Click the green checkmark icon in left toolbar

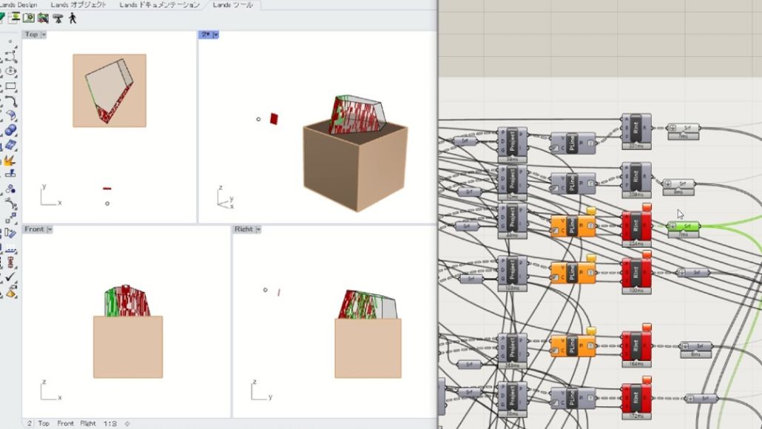coord(10,277)
